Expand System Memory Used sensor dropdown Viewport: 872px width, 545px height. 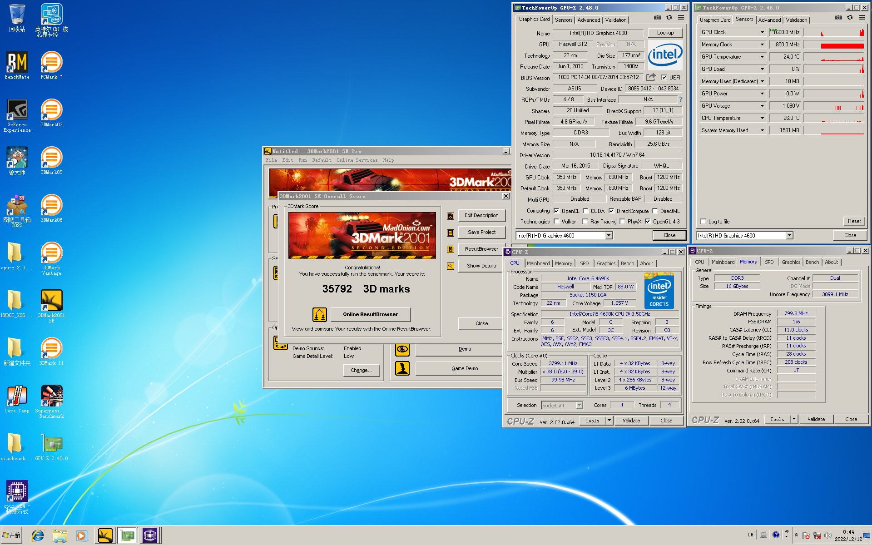[x=762, y=130]
